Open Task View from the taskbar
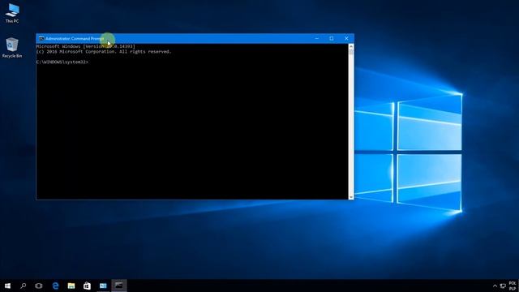 pyautogui.click(x=39, y=286)
